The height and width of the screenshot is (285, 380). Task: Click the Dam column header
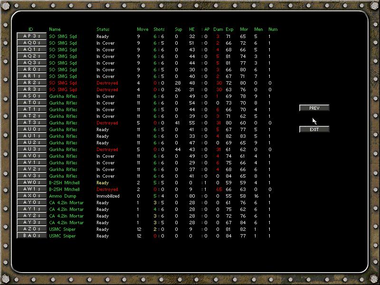218,29
